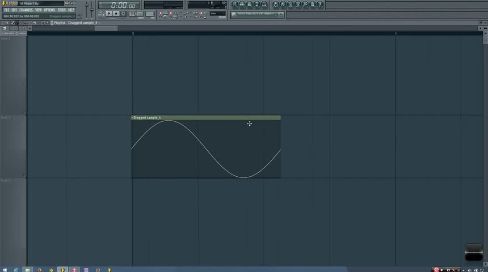Toggle the pattern/song mode switch
The width and height of the screenshot is (488, 272).
tap(102, 14)
